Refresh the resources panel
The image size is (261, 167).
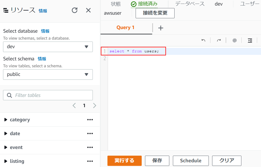tap(75, 10)
